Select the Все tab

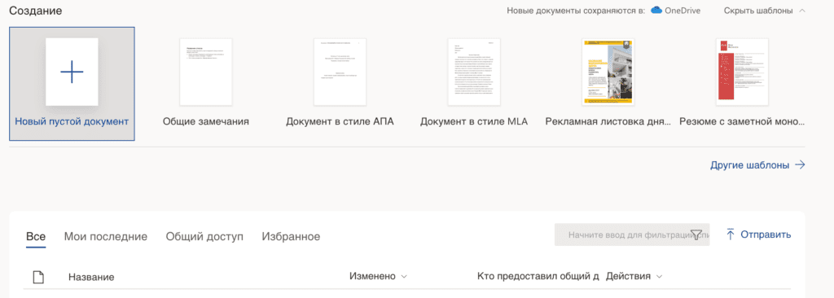coord(36,236)
